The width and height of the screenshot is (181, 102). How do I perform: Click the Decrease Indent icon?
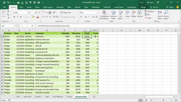tap(54, 17)
